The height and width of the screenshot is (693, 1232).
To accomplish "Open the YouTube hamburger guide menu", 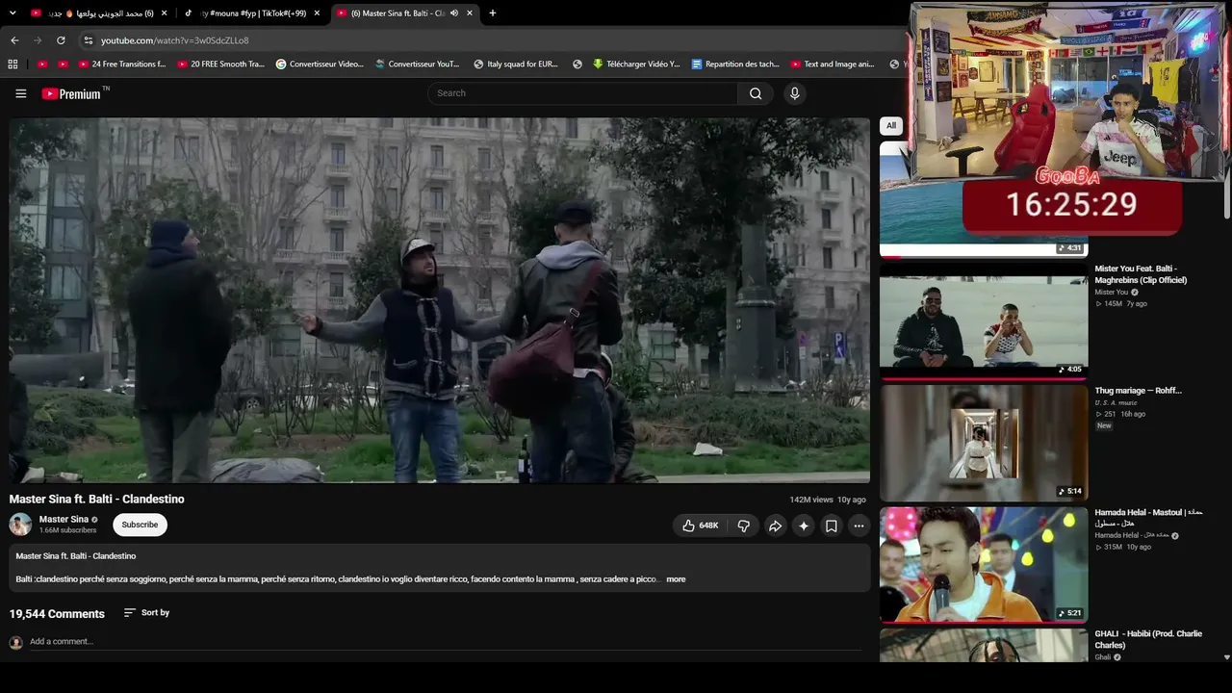I will coord(20,93).
